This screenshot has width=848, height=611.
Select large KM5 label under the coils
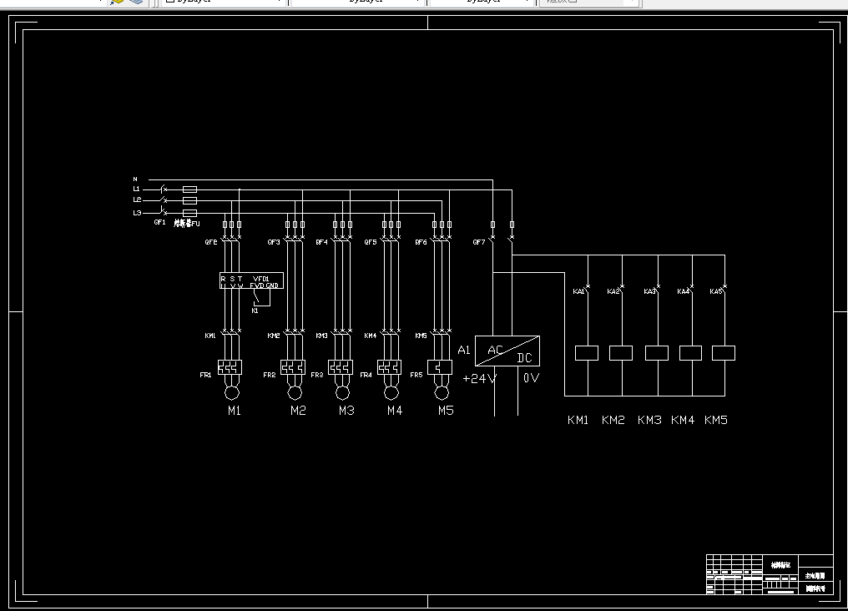click(716, 420)
